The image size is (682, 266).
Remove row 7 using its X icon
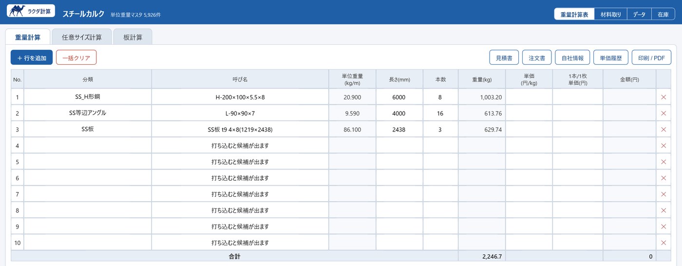[x=663, y=194]
